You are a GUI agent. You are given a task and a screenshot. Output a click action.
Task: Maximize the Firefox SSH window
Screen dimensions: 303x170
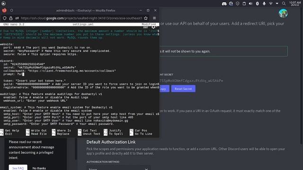pos(148,10)
